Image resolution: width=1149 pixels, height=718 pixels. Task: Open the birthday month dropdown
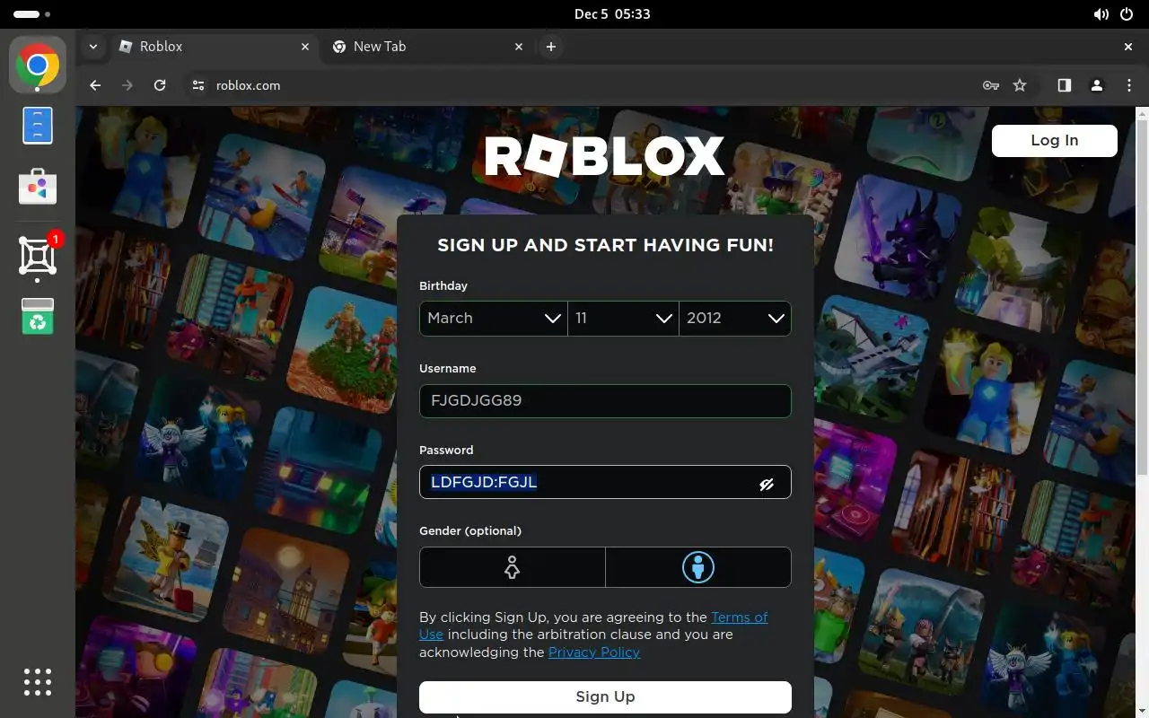click(494, 319)
